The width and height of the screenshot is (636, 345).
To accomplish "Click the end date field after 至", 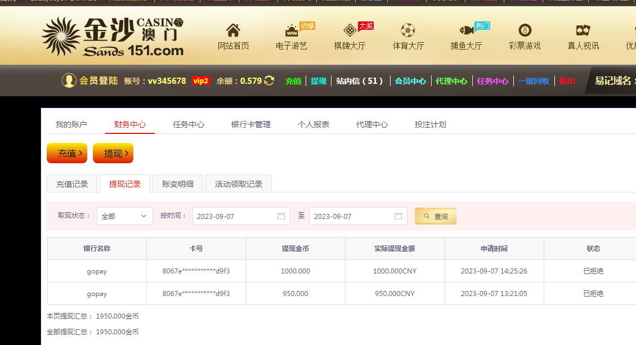I will [x=359, y=216].
